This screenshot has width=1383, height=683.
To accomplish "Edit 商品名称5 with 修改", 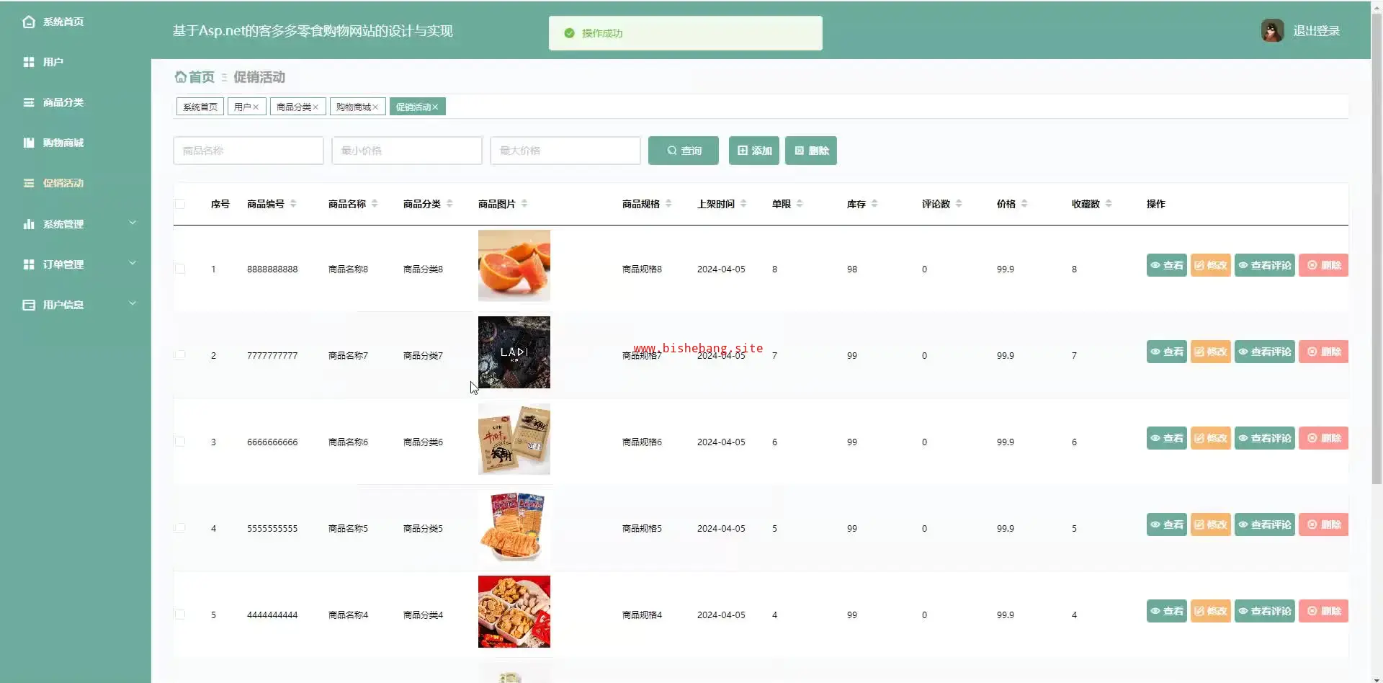I will click(x=1211, y=524).
